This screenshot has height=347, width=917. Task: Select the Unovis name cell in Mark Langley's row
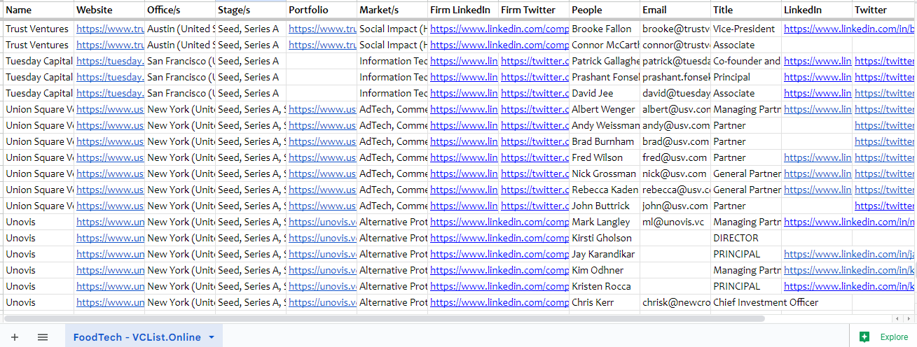click(39, 222)
